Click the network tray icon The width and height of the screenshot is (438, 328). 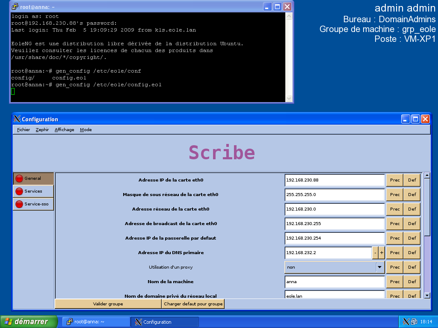tap(414, 322)
